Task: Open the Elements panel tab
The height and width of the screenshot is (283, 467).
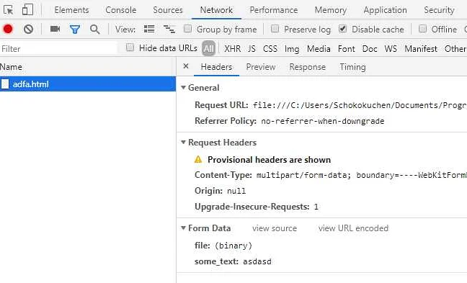Action: click(x=72, y=10)
